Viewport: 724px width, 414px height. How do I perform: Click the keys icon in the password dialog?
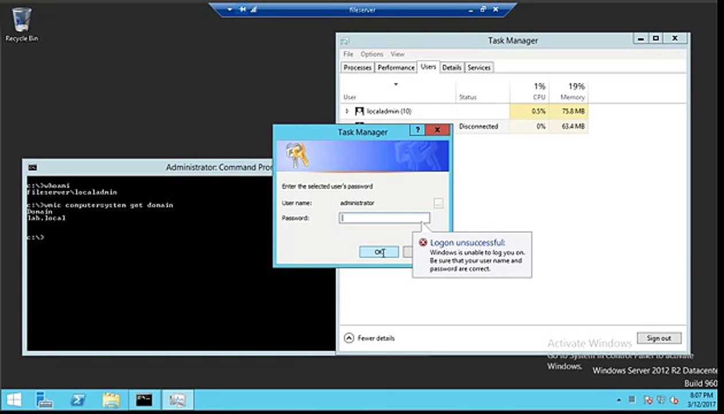[x=297, y=155]
